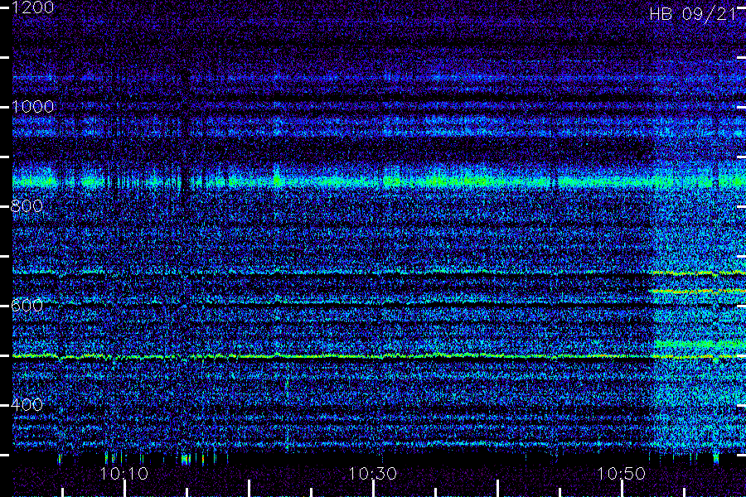Click the 10:10 time axis label
This screenshot has height=497, width=746.
pos(124,473)
